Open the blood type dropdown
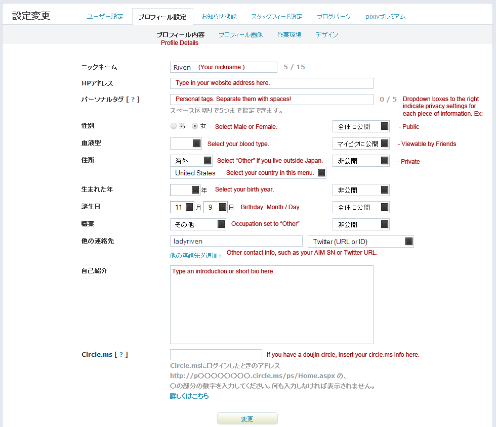 coord(186,144)
